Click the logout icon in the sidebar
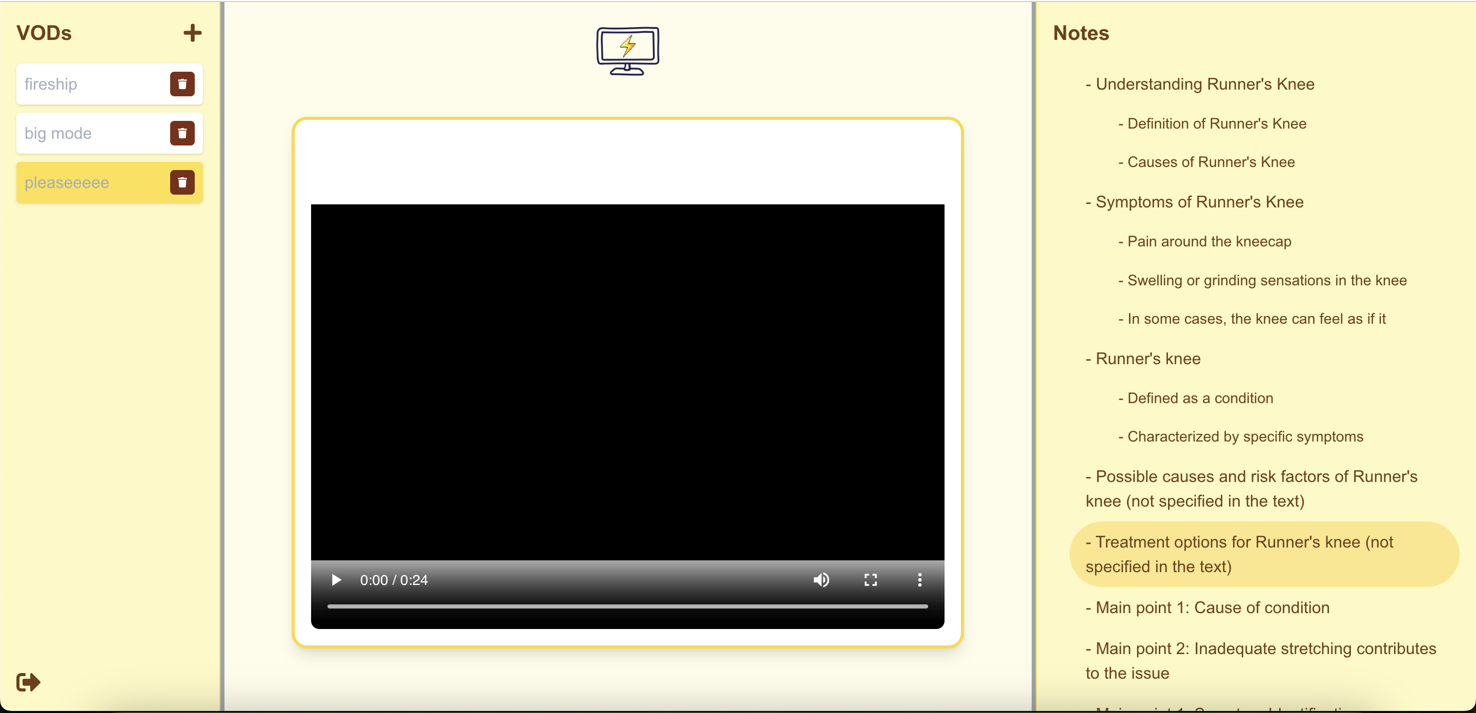Viewport: 1476px width, 713px height. (28, 682)
